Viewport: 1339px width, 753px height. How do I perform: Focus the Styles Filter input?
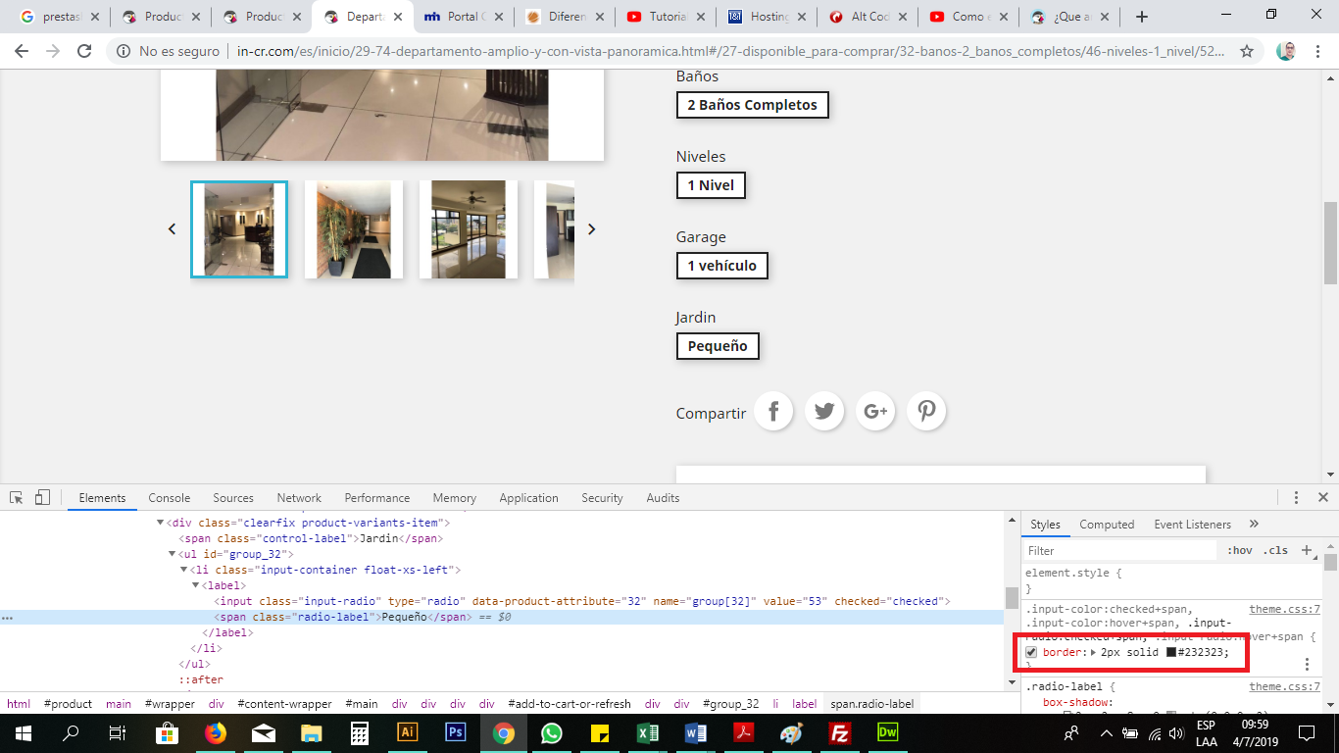[1120, 550]
